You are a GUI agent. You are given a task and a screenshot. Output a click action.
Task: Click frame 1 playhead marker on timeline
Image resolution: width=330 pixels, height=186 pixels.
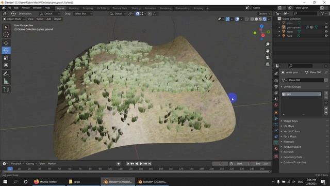(10, 168)
